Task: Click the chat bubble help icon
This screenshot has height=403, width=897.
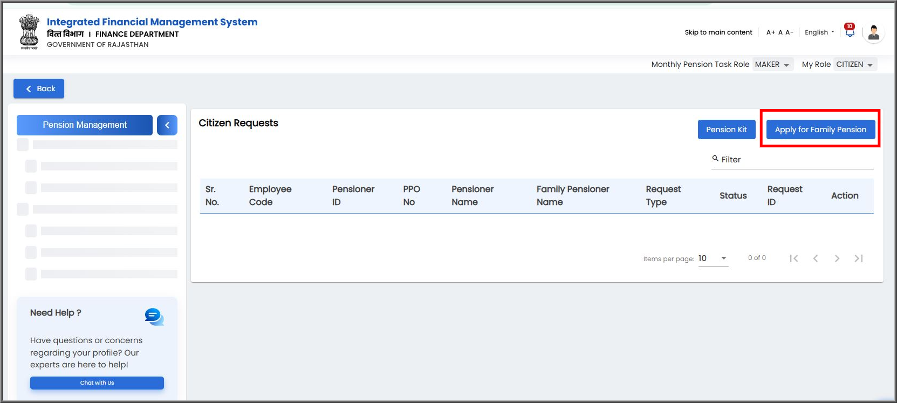Action: [154, 317]
